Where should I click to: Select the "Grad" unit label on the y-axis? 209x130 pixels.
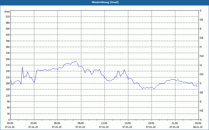7,12
